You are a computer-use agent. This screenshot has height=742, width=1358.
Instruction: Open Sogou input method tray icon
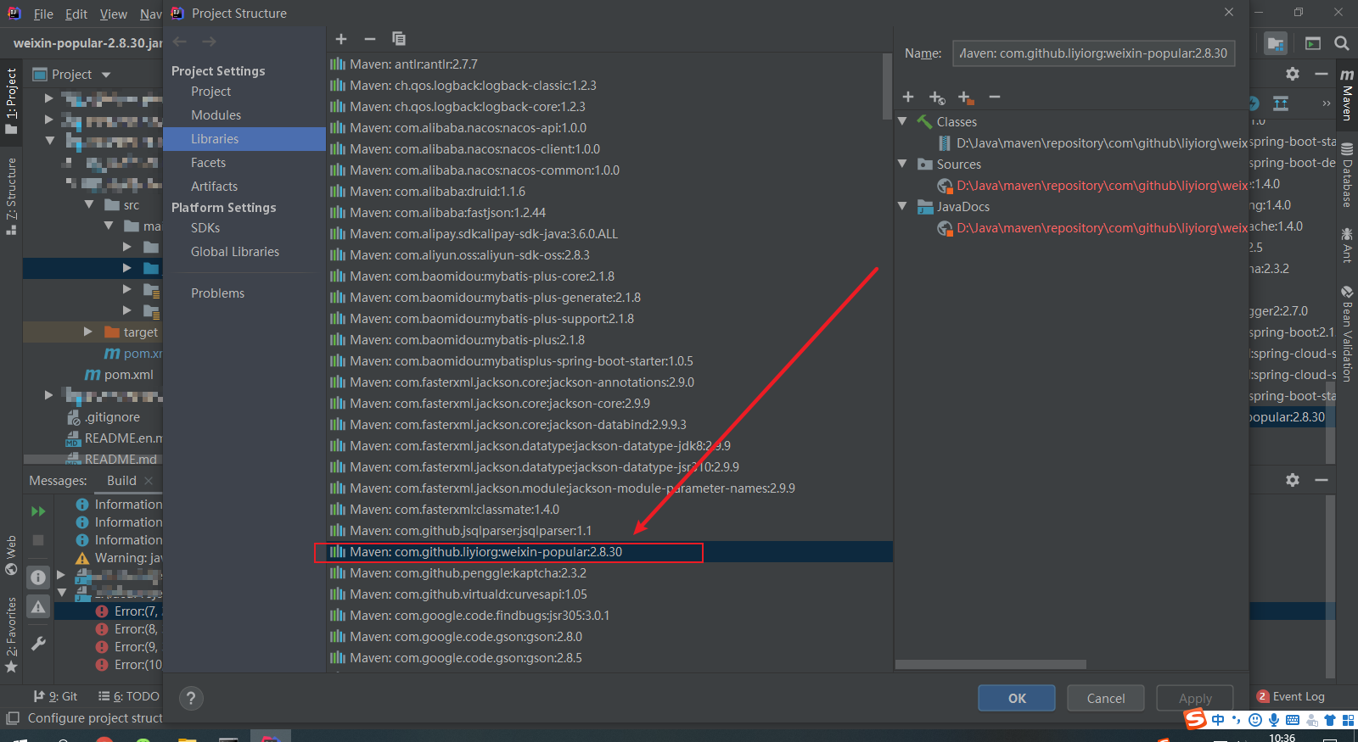tap(1196, 720)
